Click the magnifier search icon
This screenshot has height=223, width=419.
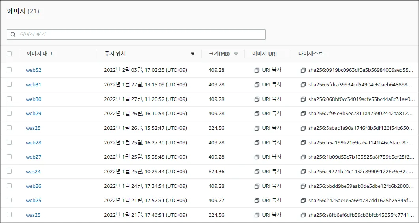click(x=13, y=35)
